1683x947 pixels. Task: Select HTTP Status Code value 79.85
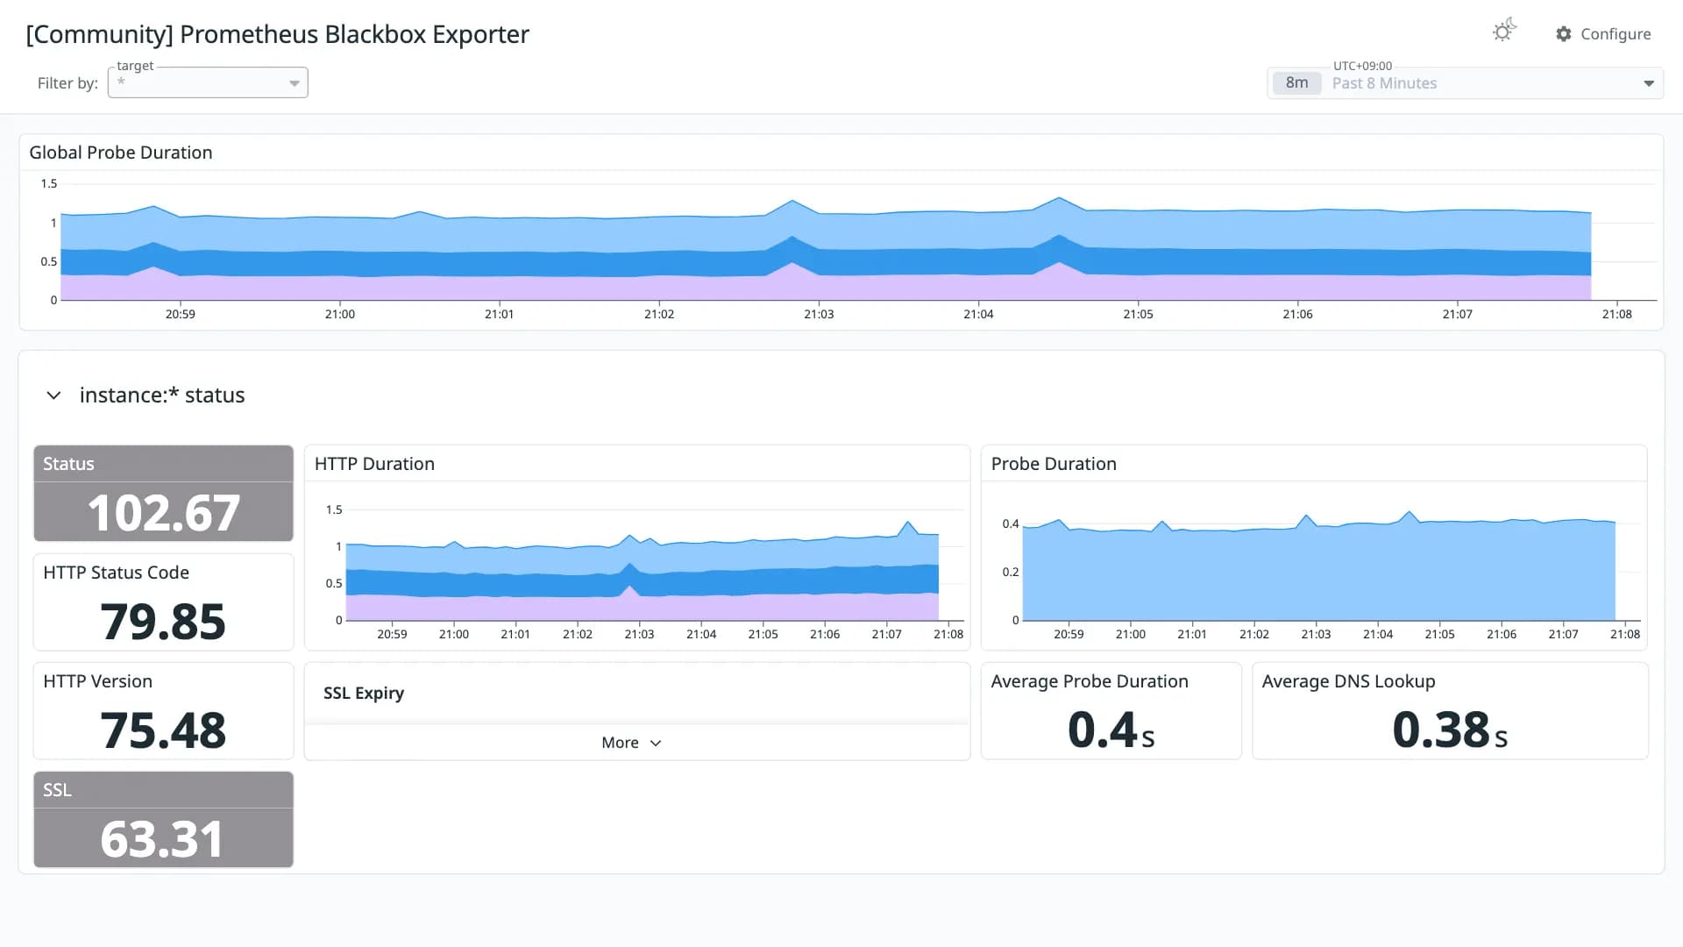(x=163, y=622)
